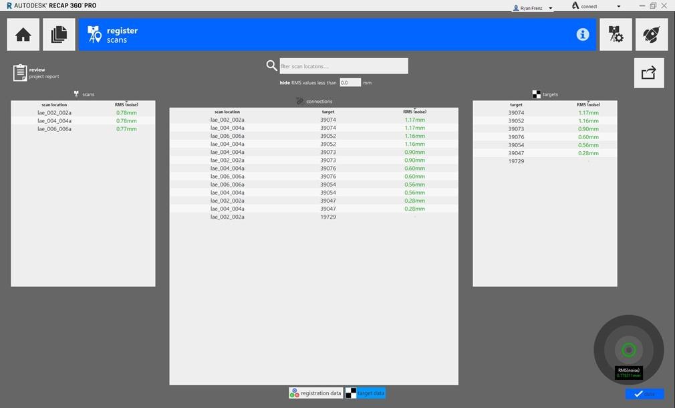Click the registration settings gear icon
This screenshot has width=675, height=408.
(x=616, y=34)
